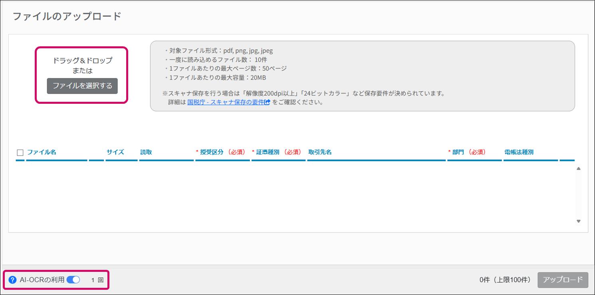Open the 国税庁 - スキャナ保存の要件 link

click(x=225, y=102)
